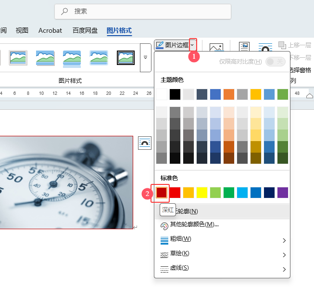
Task: Open the 图片边框 dropdown arrow
Action: [x=193, y=45]
